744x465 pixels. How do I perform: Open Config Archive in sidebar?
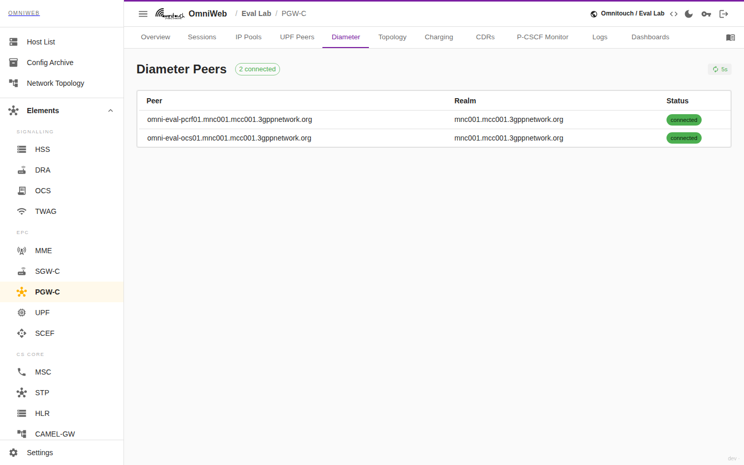[x=62, y=63]
